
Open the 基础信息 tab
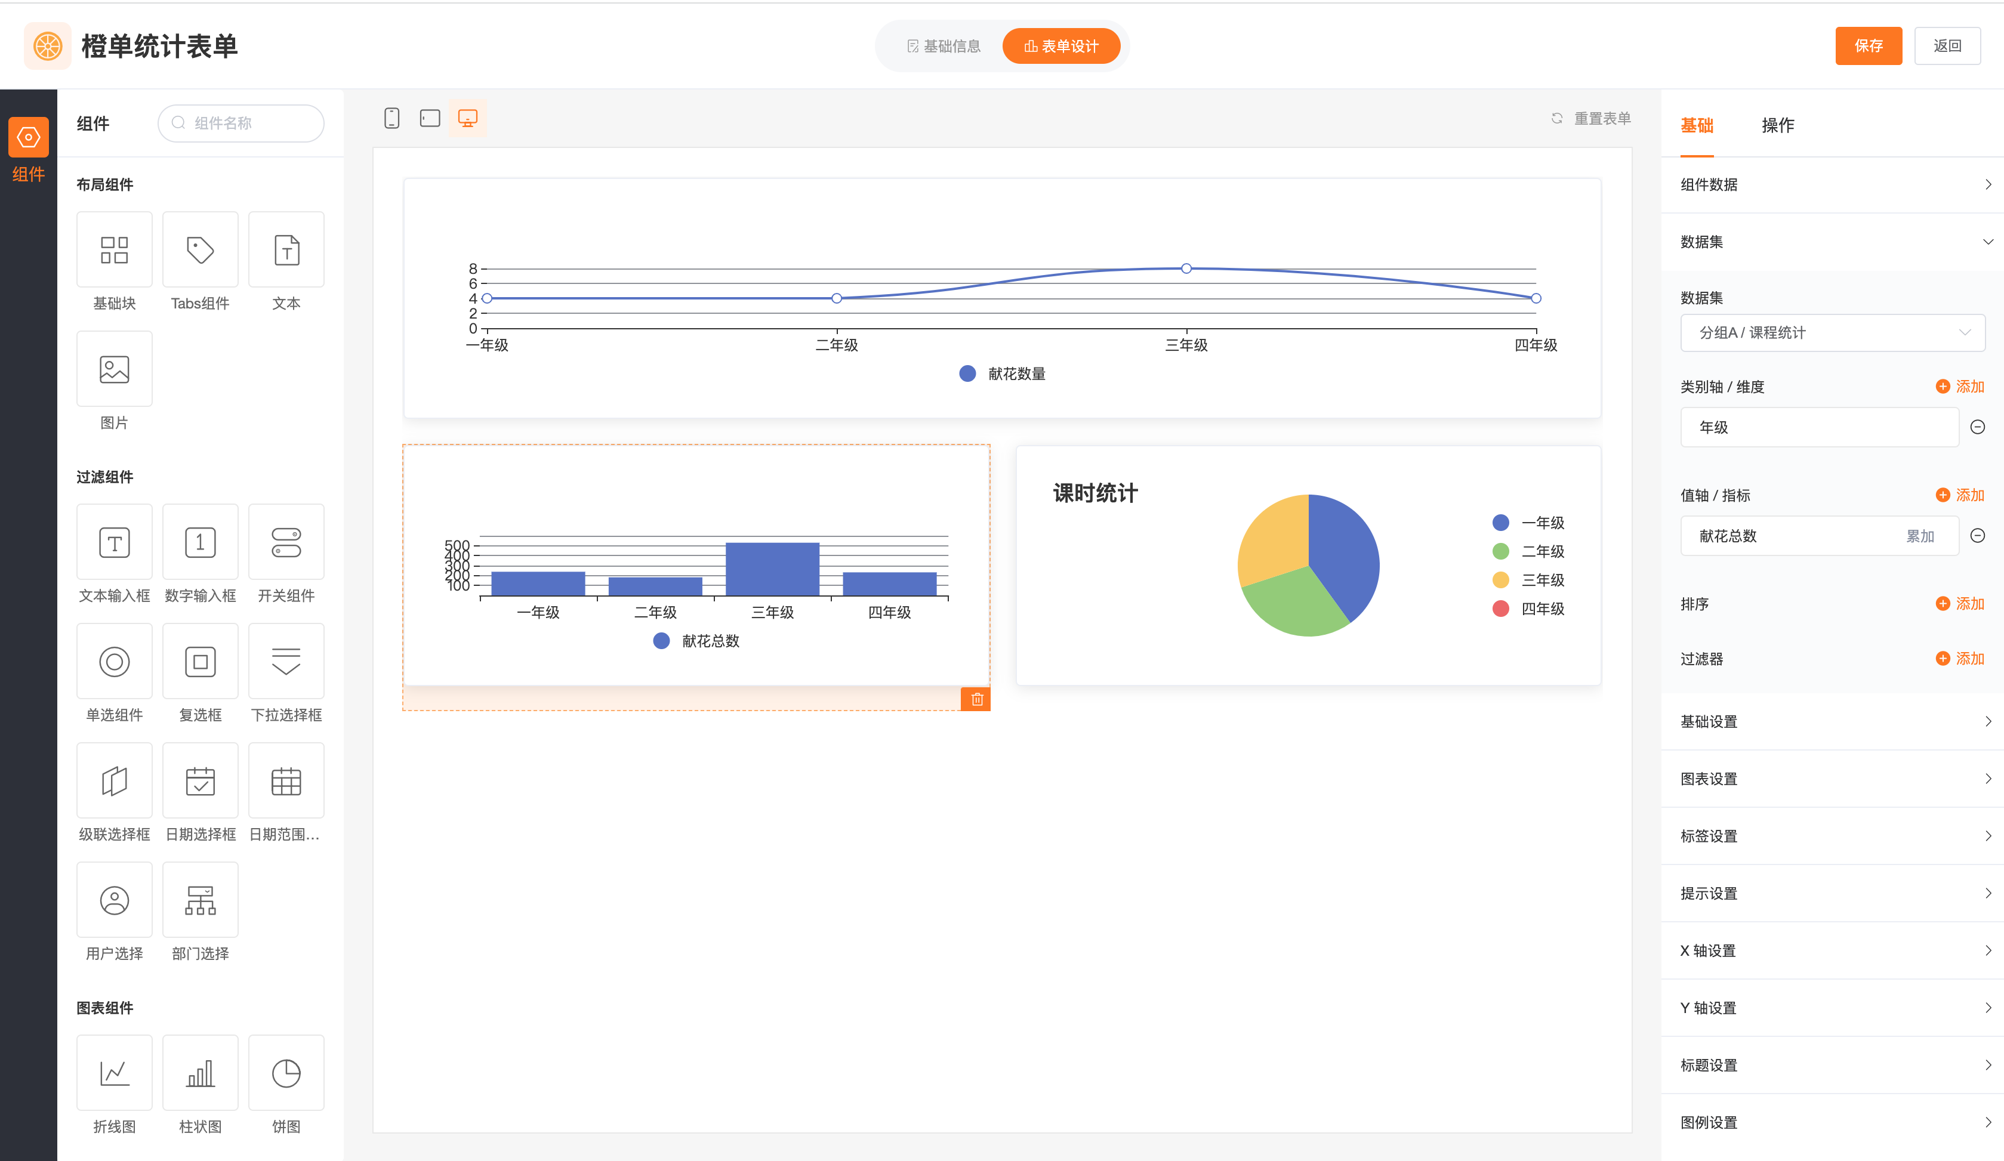point(943,46)
